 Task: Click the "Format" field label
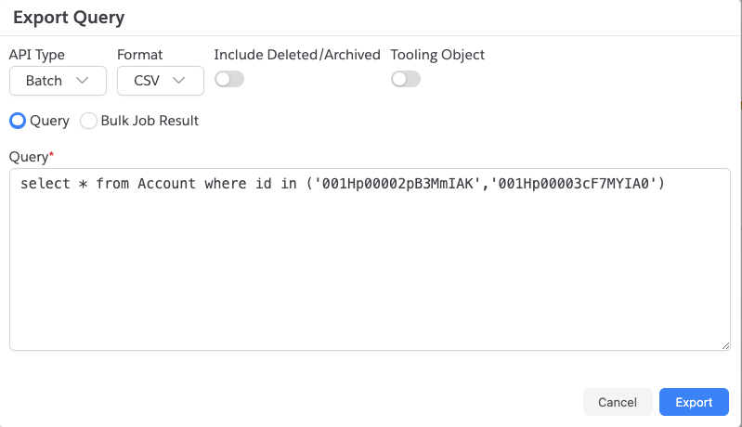139,55
